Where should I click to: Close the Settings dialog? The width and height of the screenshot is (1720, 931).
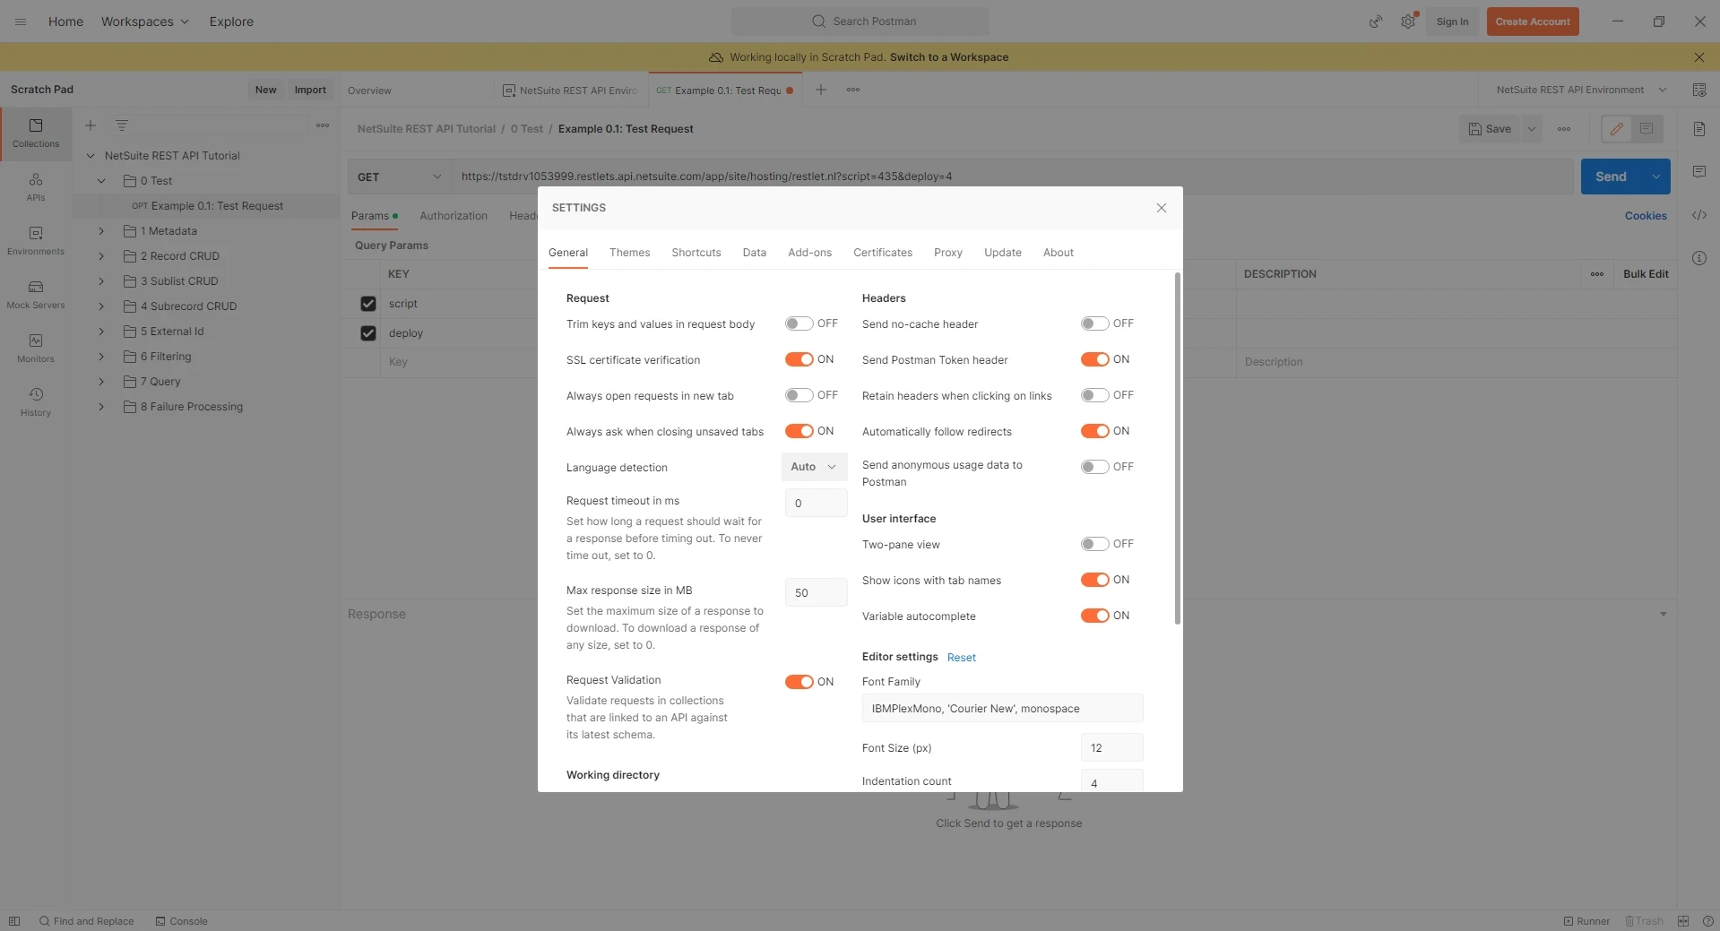(x=1162, y=208)
